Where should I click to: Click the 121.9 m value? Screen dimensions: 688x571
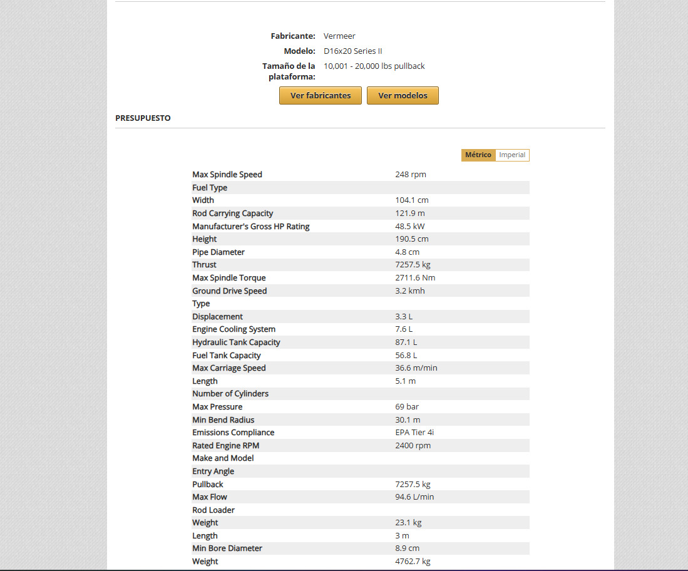point(410,213)
